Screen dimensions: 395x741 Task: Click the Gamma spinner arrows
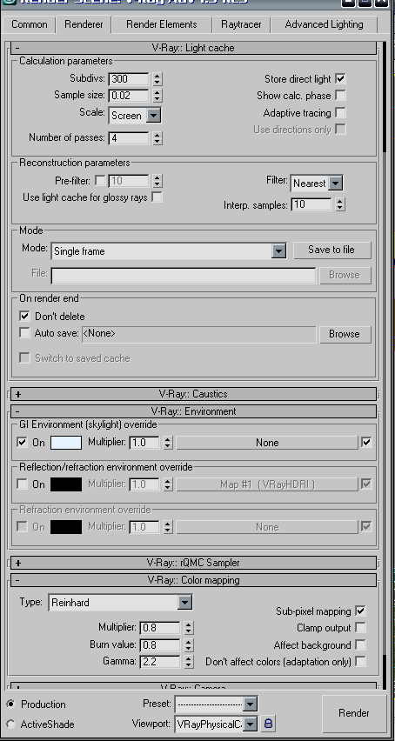(189, 661)
